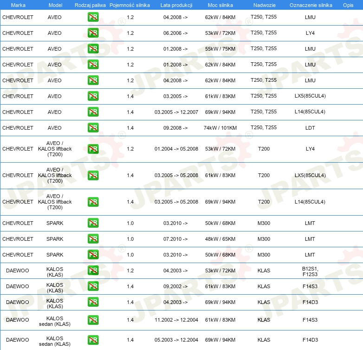Select the date 06.2006 -> cell
363x350 pixels.
(x=175, y=33)
